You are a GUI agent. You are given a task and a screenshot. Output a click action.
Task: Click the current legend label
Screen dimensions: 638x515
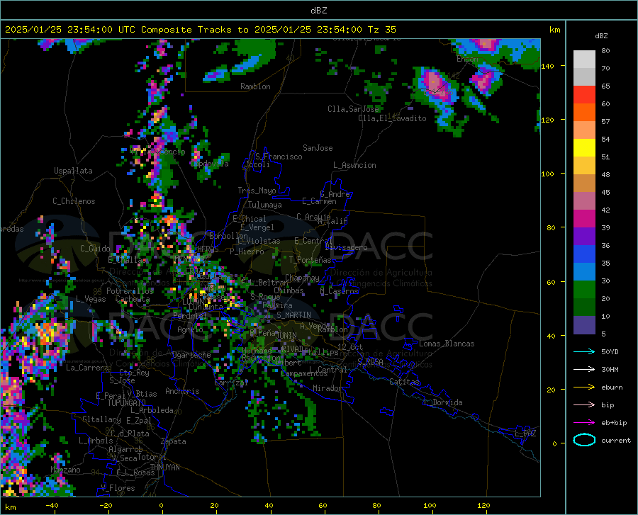[616, 440]
